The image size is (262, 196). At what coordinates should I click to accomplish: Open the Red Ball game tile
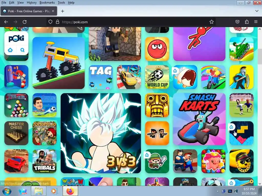(157, 49)
